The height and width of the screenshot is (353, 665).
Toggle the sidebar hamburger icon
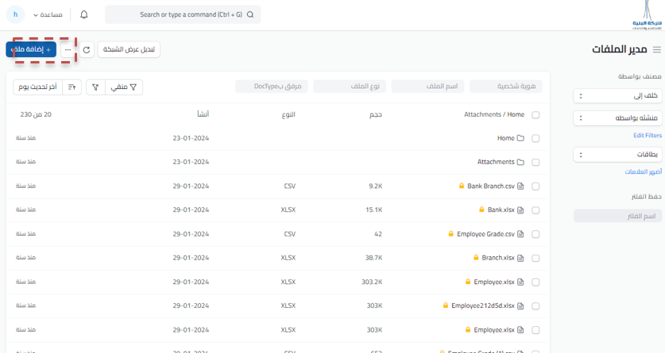pyautogui.click(x=657, y=49)
